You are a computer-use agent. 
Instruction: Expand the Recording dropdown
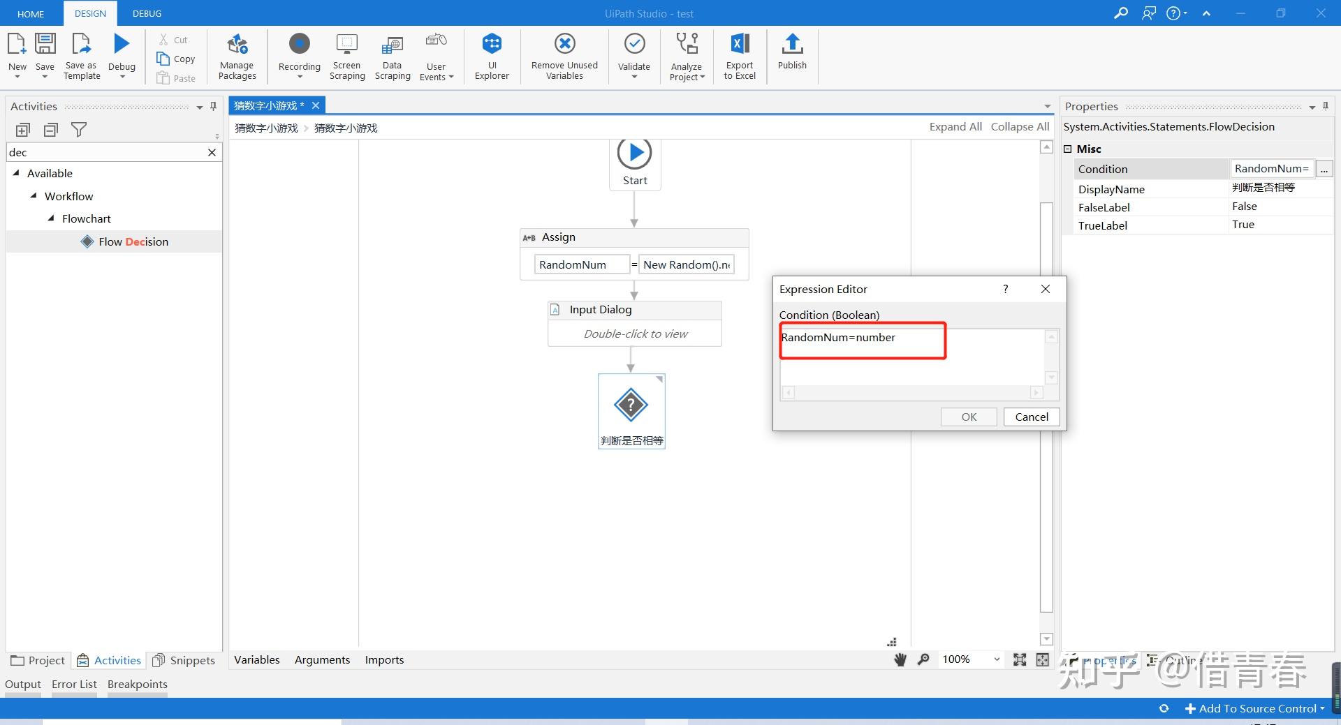click(299, 77)
